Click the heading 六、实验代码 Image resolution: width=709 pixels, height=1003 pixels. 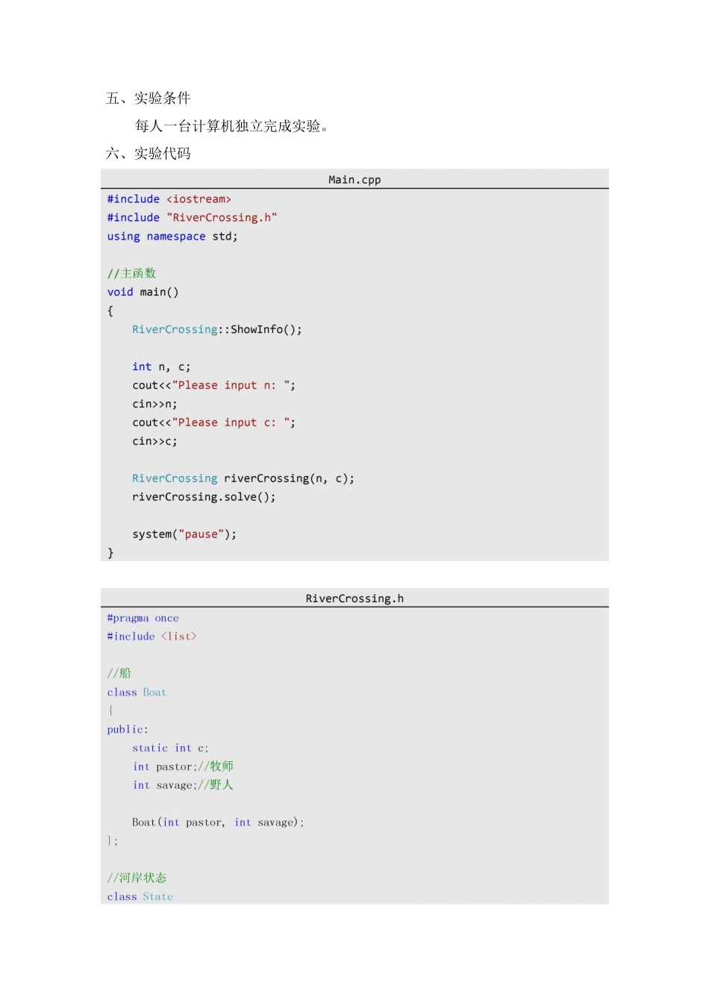tap(149, 154)
